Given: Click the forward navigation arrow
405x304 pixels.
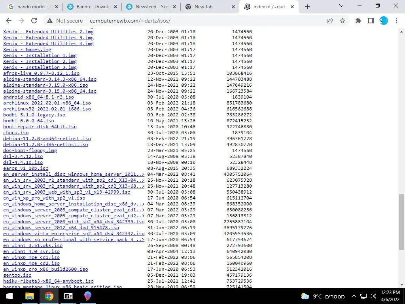Looking at the screenshot, I should click(21, 21).
